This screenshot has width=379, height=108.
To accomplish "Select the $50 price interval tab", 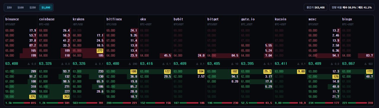I will pyautogui.click(x=9, y=7).
